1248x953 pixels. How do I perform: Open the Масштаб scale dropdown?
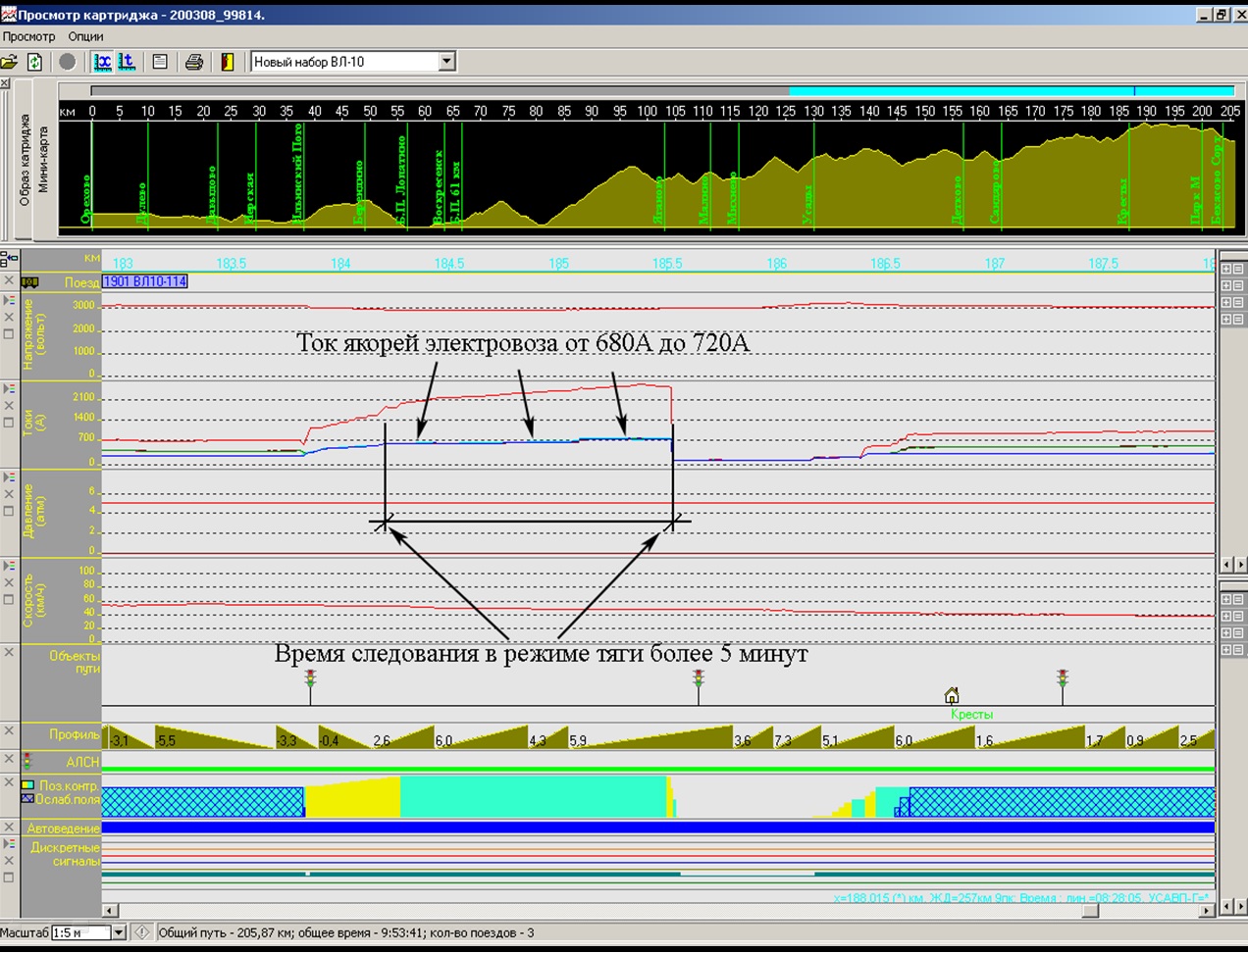pos(119,932)
